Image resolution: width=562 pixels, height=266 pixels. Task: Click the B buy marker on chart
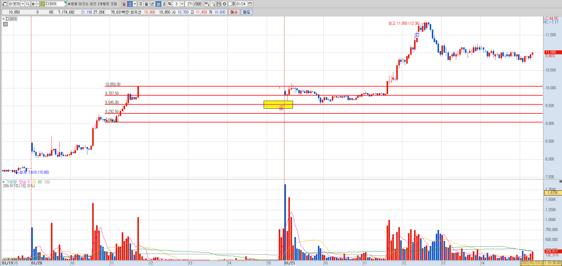pyautogui.click(x=281, y=108)
